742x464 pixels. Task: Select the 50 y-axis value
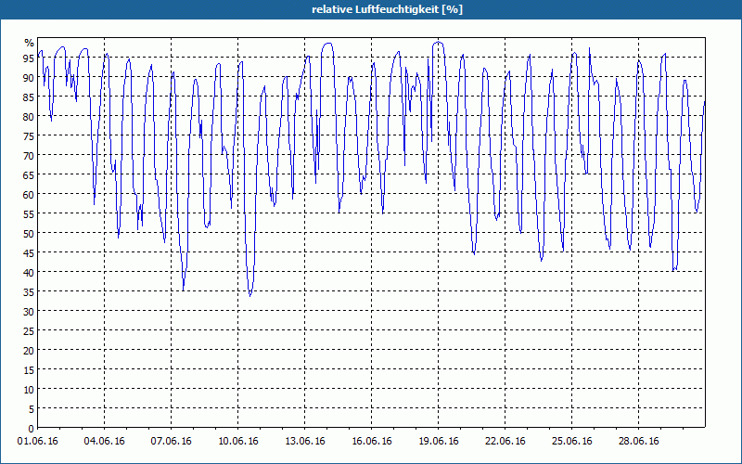[x=29, y=233]
